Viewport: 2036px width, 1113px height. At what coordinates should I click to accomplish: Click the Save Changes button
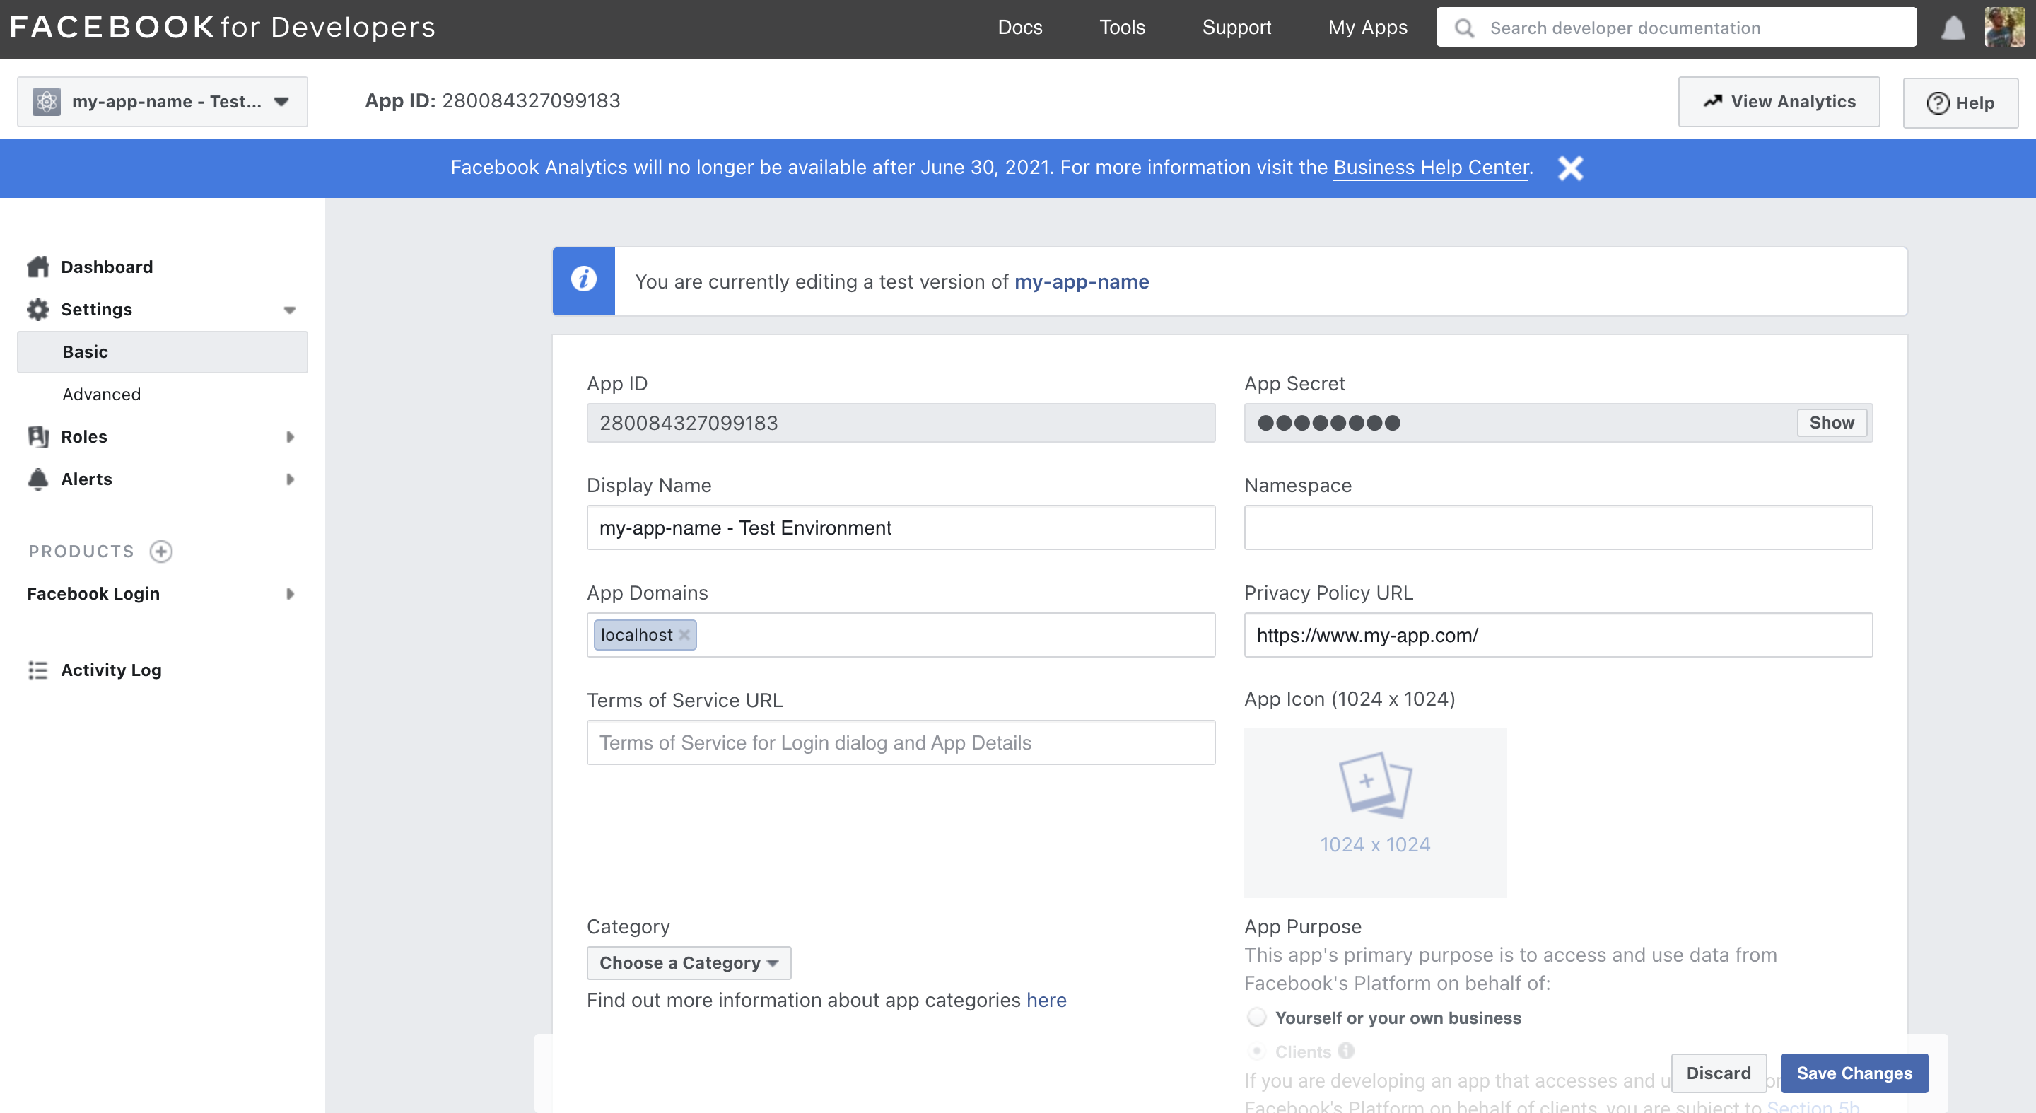tap(1854, 1073)
